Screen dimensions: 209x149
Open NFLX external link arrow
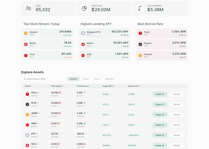[x=38, y=144]
